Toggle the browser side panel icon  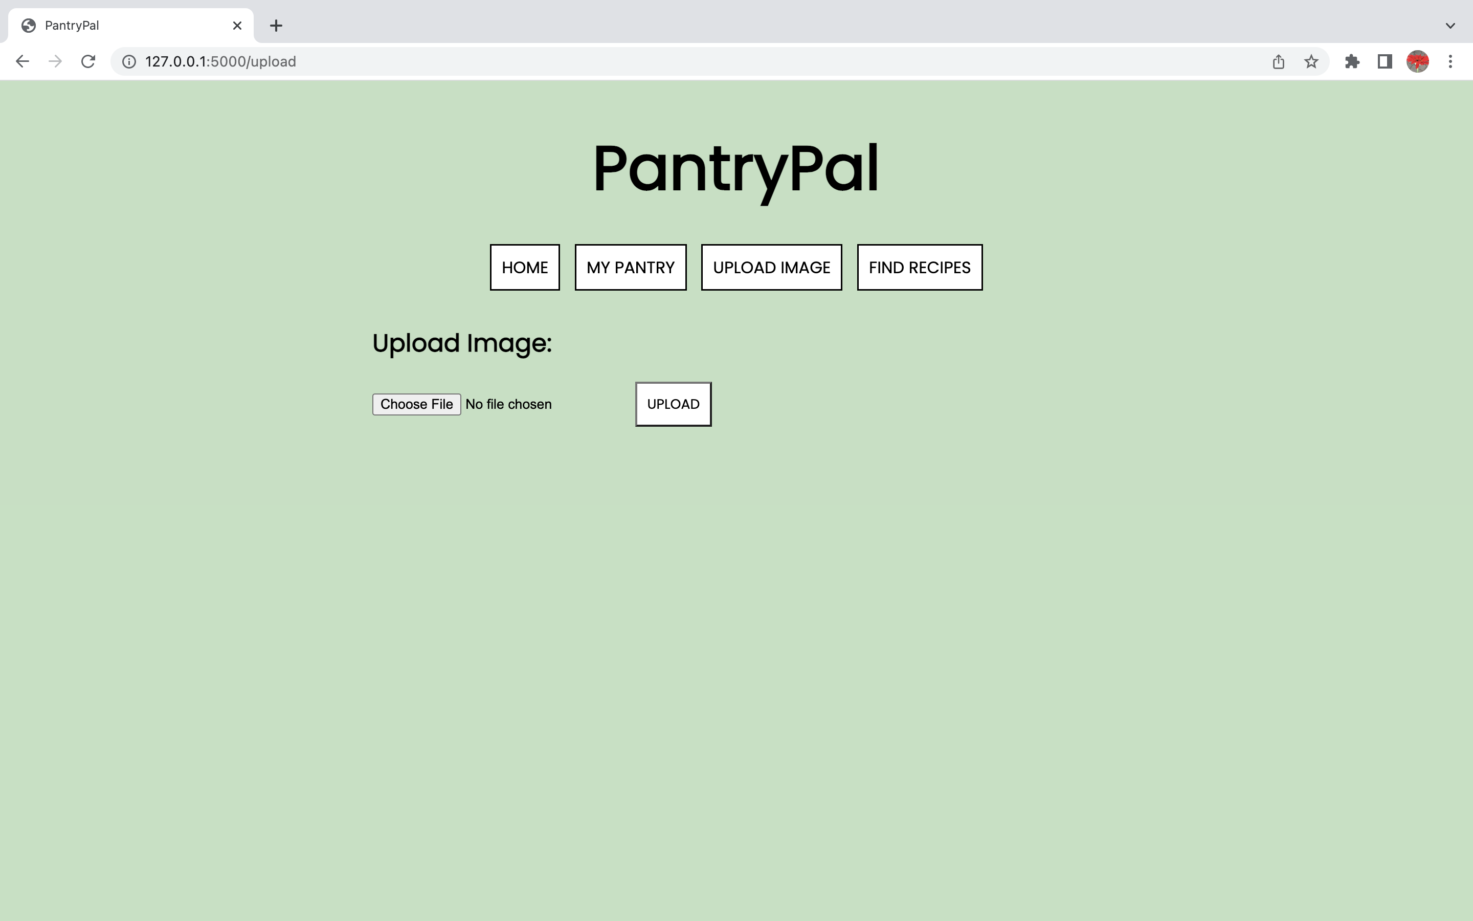(1385, 61)
